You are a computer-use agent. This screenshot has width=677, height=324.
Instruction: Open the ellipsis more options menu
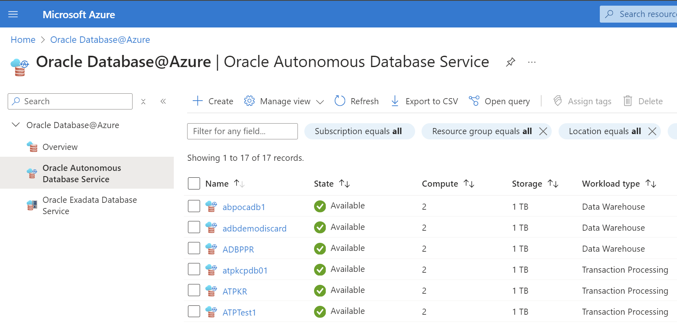tap(531, 62)
